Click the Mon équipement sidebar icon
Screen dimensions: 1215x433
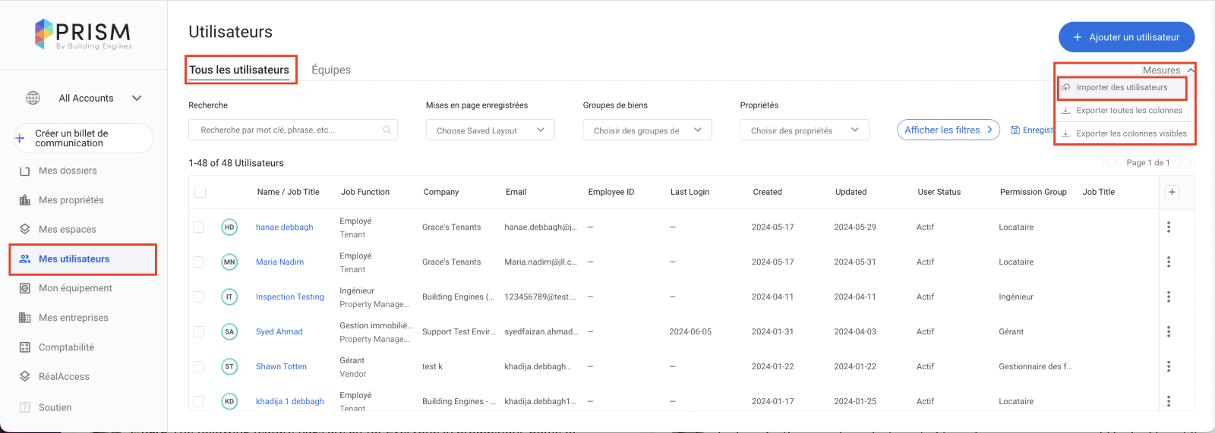point(25,288)
